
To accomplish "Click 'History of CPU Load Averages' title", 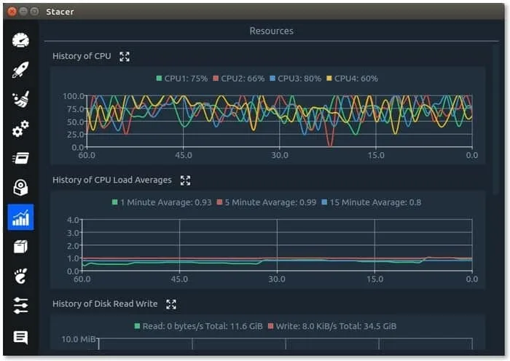I will click(112, 180).
